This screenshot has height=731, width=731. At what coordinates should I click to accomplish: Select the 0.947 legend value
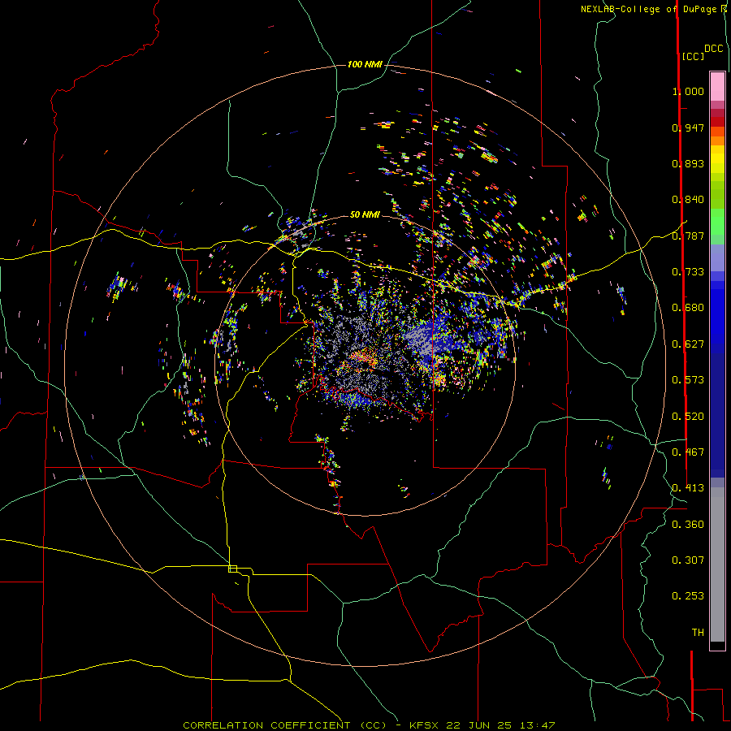click(688, 128)
